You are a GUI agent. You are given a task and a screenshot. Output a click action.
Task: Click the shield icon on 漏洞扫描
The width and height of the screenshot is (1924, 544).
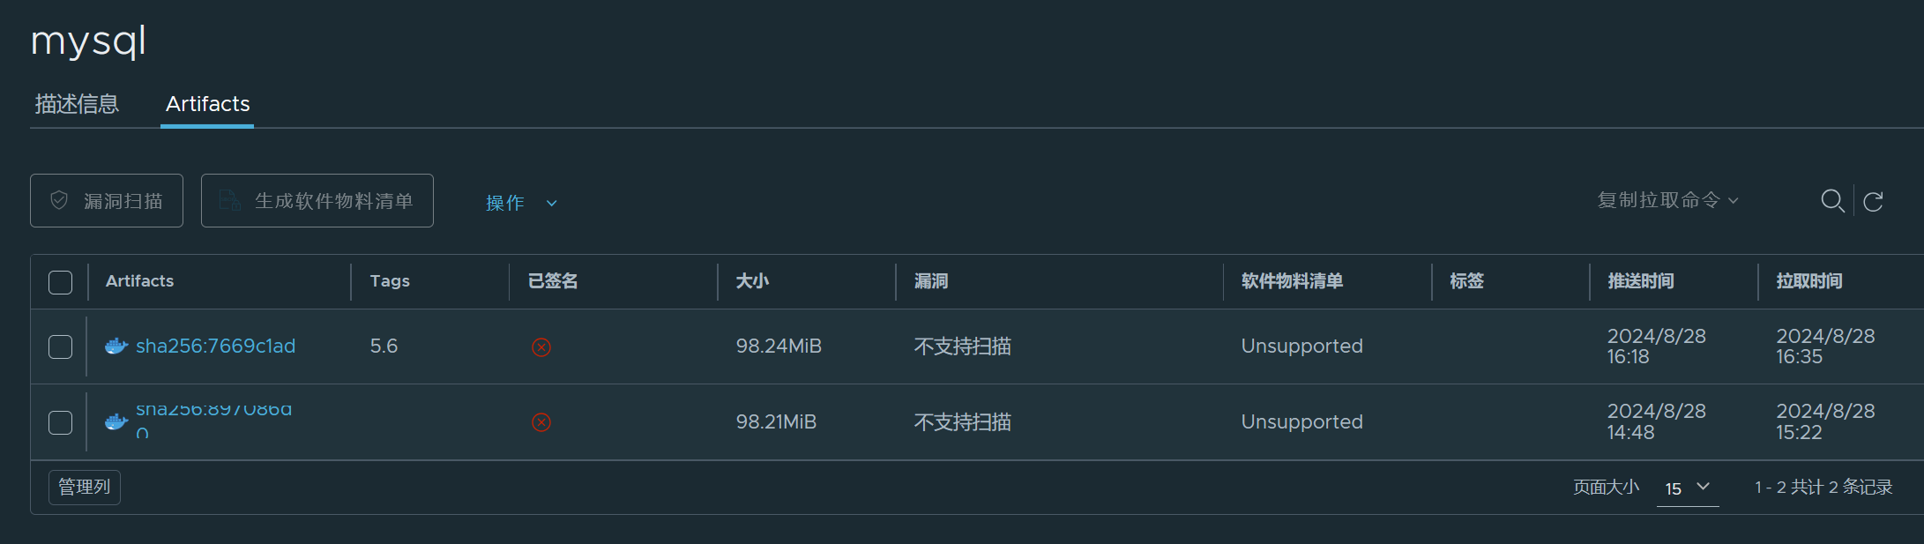click(59, 200)
